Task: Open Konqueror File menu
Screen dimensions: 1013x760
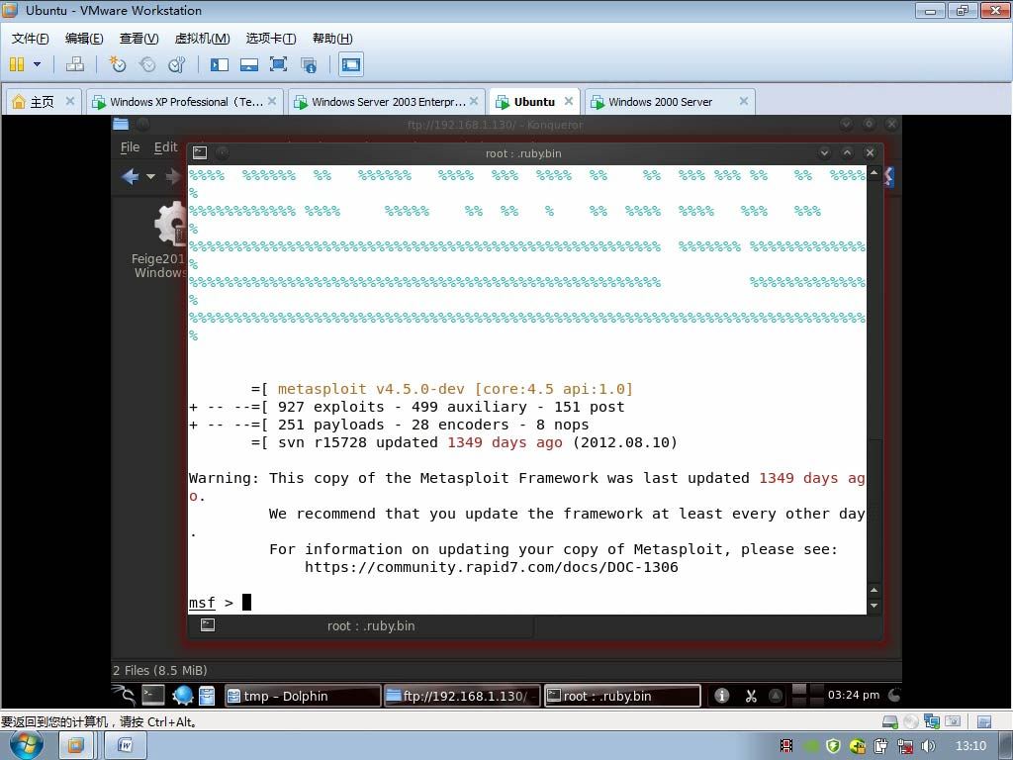Action: click(130, 147)
